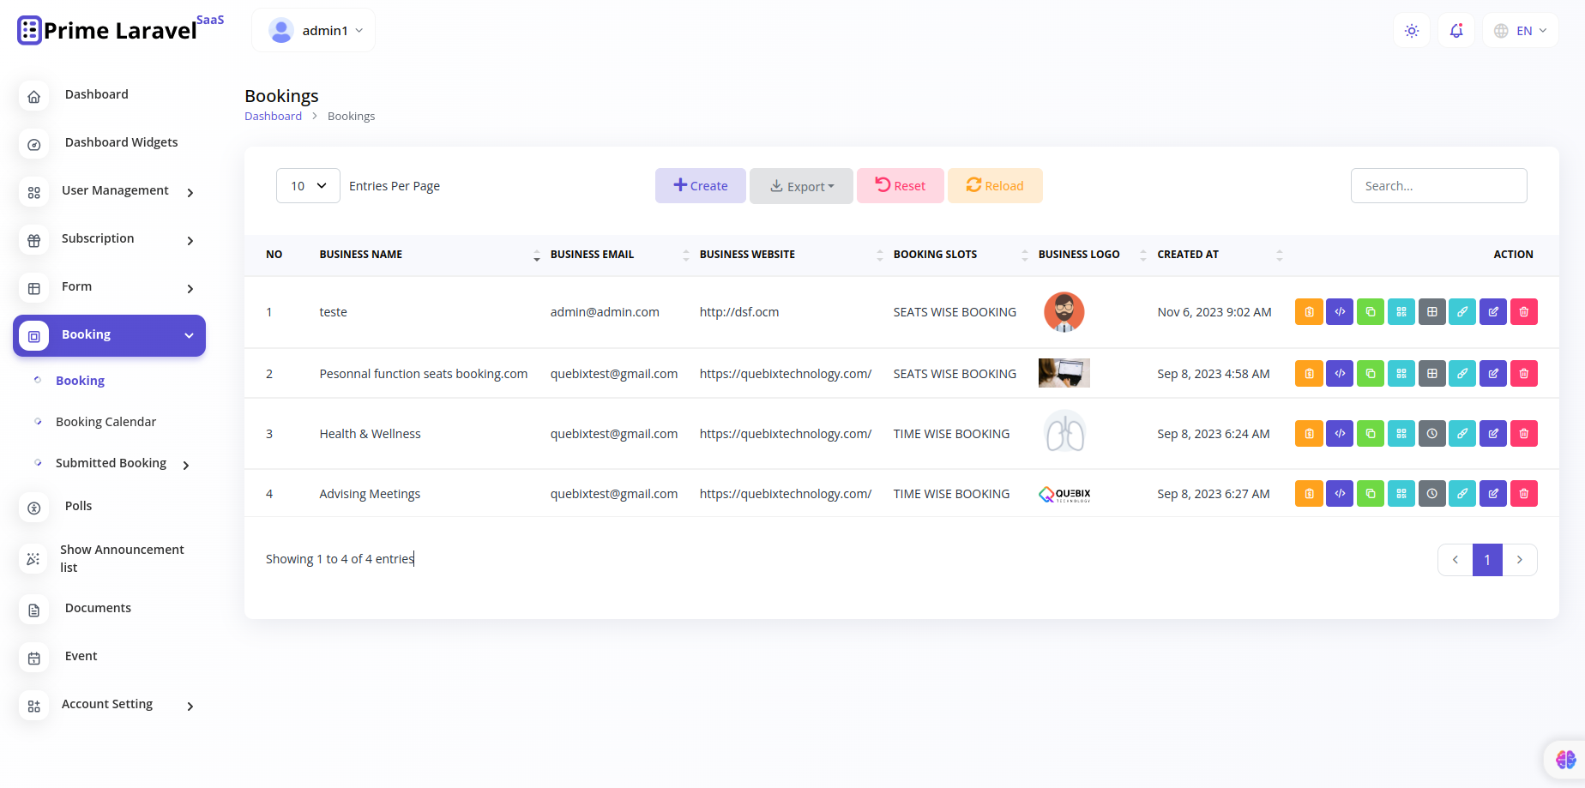Viewport: 1585px width, 788px height.
Task: Open the embed code icon for teste booking
Action: (1340, 311)
